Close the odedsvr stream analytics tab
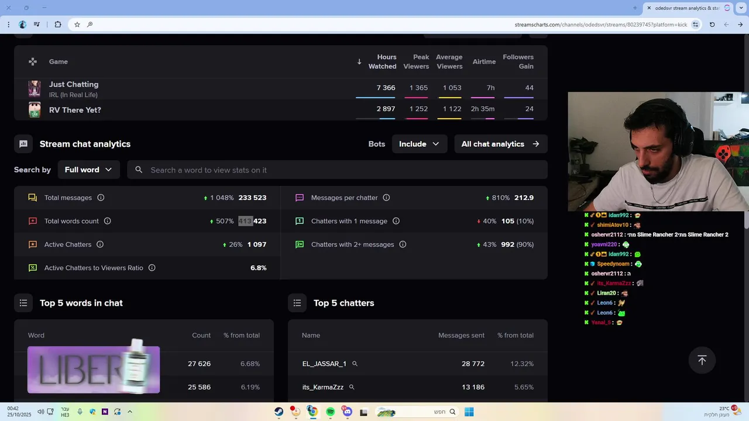The height and width of the screenshot is (421, 749). [648, 8]
